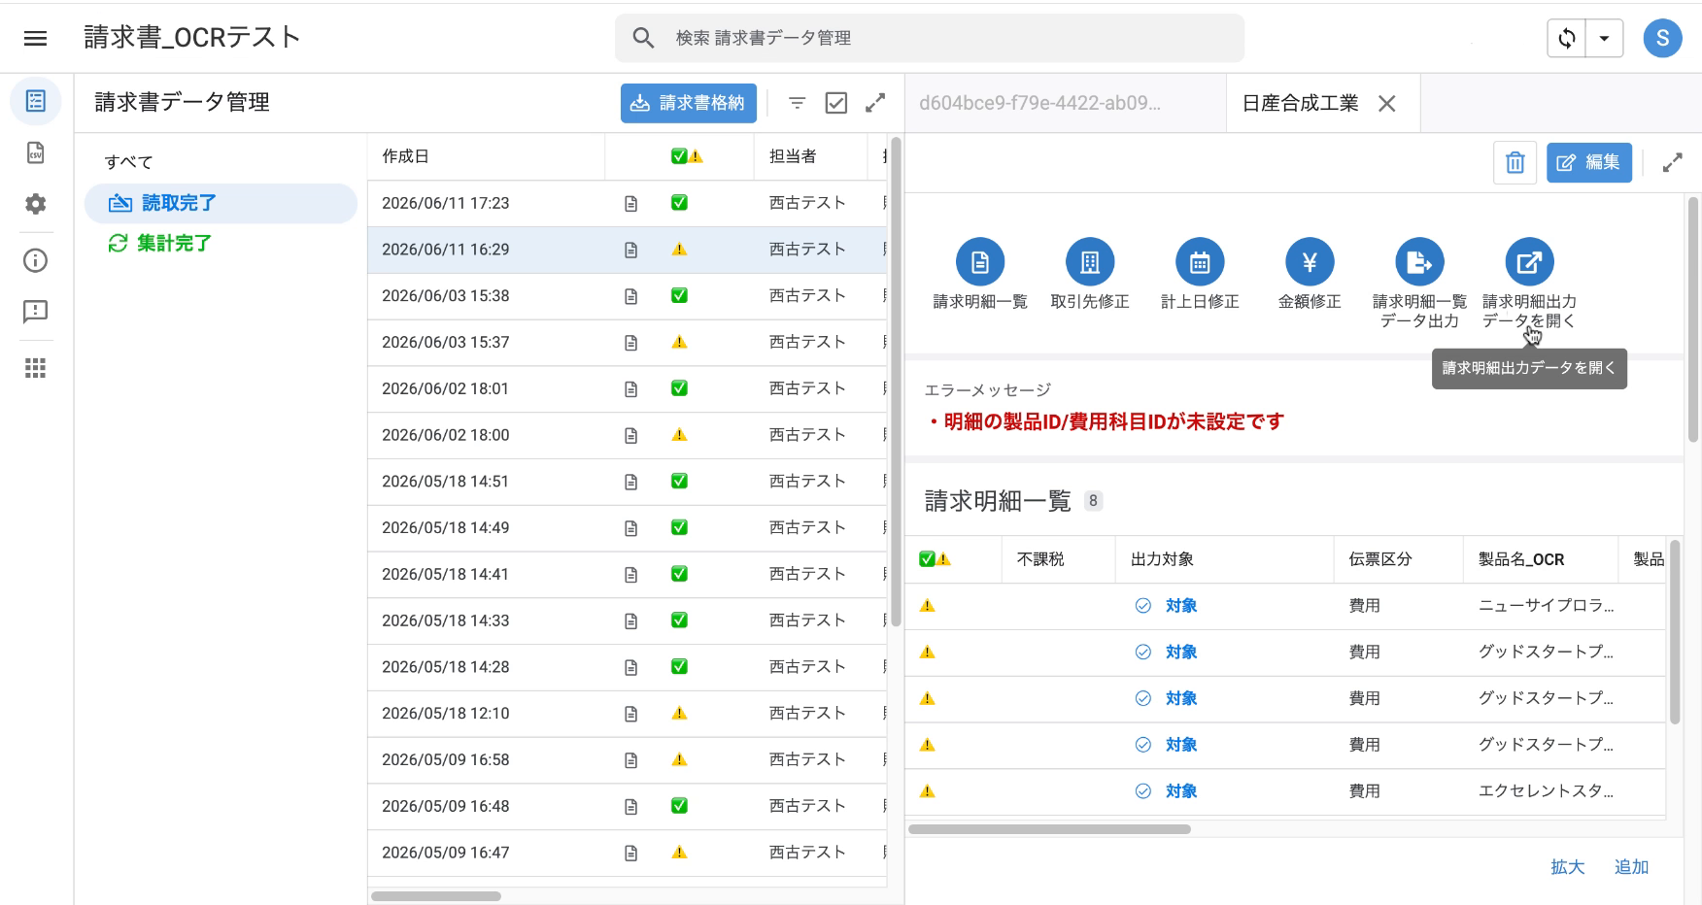Click horizontal scrollbar of invoice list
Viewport: 1702px width, 905px height.
click(x=435, y=896)
